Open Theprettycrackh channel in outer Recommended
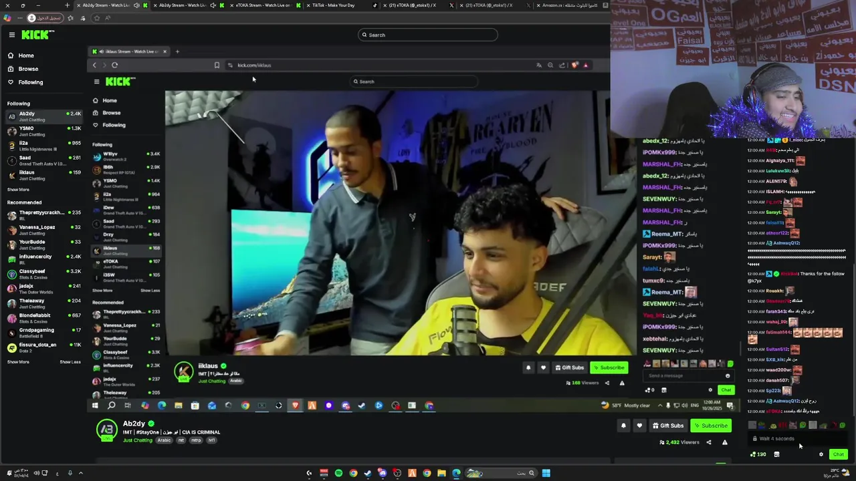 (43, 215)
